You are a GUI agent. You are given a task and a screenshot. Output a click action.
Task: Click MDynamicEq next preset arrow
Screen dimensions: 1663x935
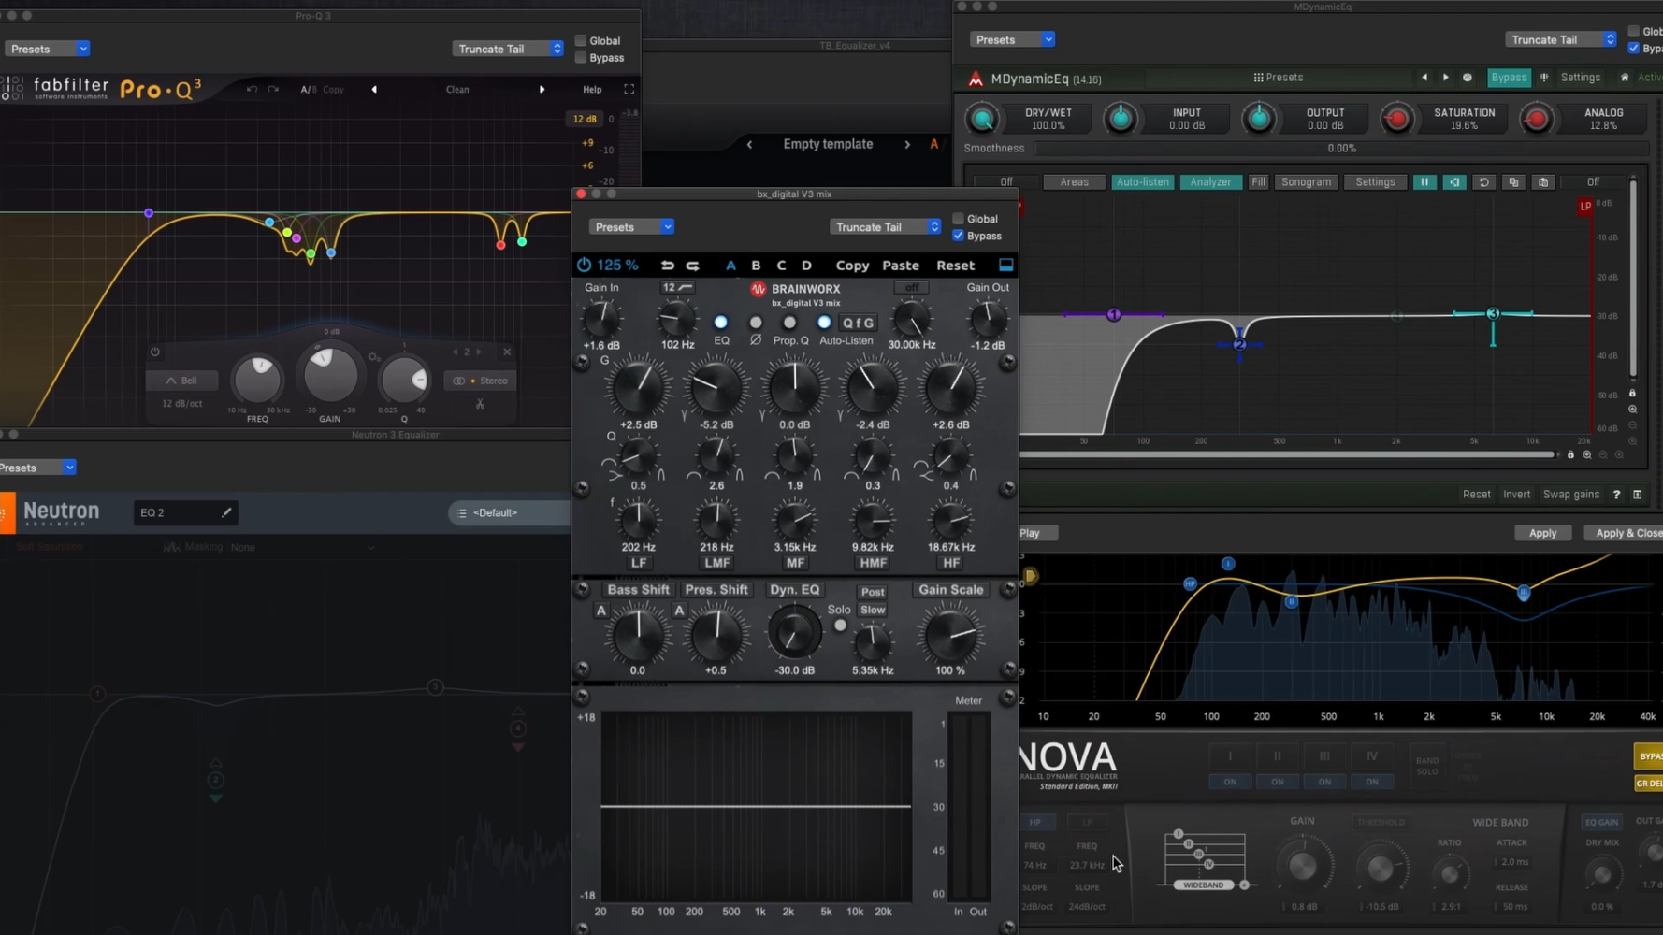1446,78
